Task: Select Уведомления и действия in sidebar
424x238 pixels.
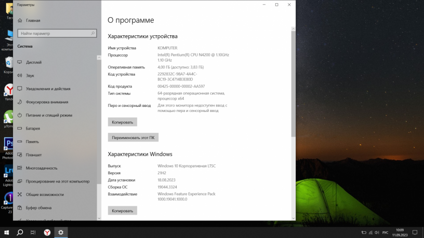Action: (x=48, y=89)
